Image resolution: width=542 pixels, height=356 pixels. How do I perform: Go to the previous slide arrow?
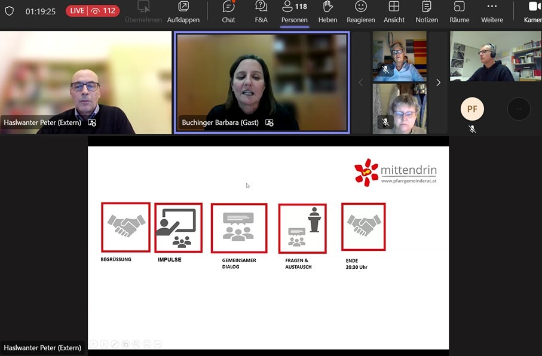[93, 344]
